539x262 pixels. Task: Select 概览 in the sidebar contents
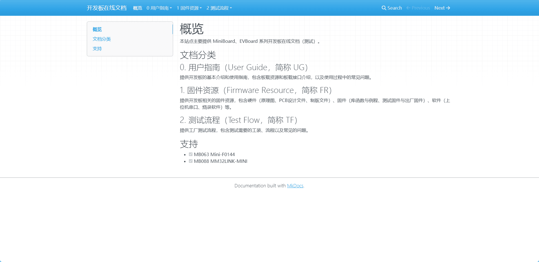[97, 29]
